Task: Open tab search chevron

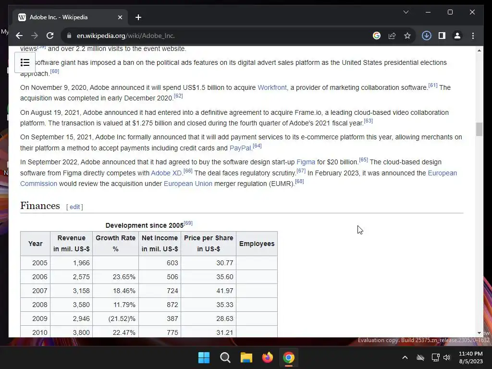Action: (406, 12)
